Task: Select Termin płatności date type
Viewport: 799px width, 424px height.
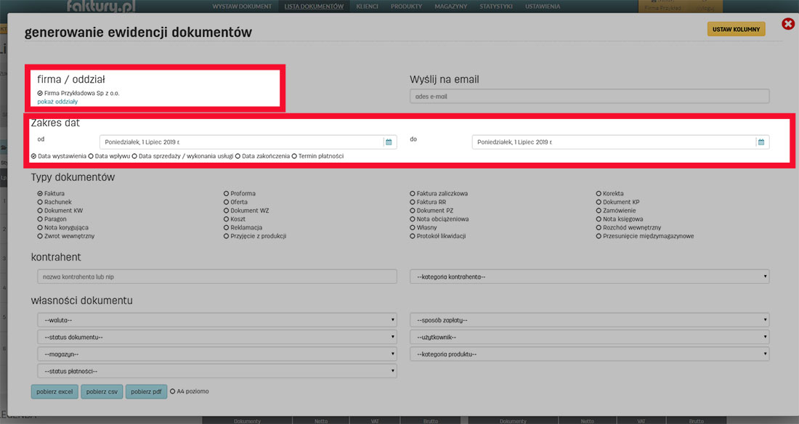Action: click(x=294, y=156)
